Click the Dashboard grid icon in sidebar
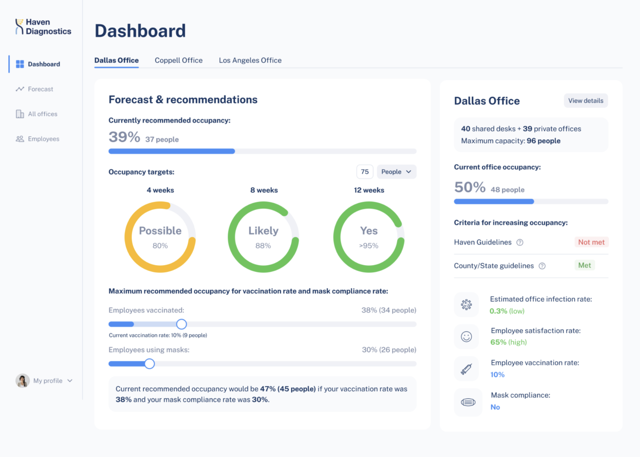The image size is (640, 457). 20,64
